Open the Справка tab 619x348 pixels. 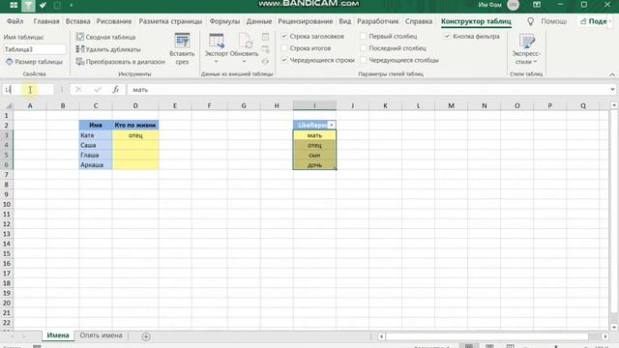[419, 21]
